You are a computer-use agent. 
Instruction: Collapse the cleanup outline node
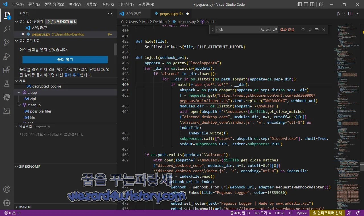[x=19, y=105]
